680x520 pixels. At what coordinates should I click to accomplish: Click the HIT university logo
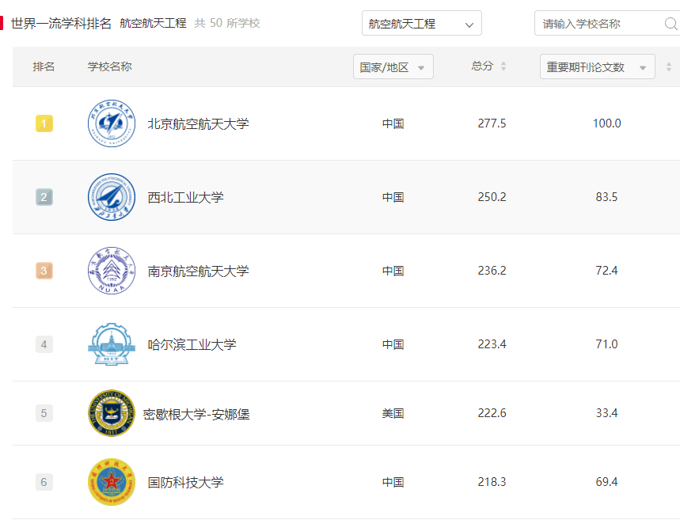tap(112, 344)
